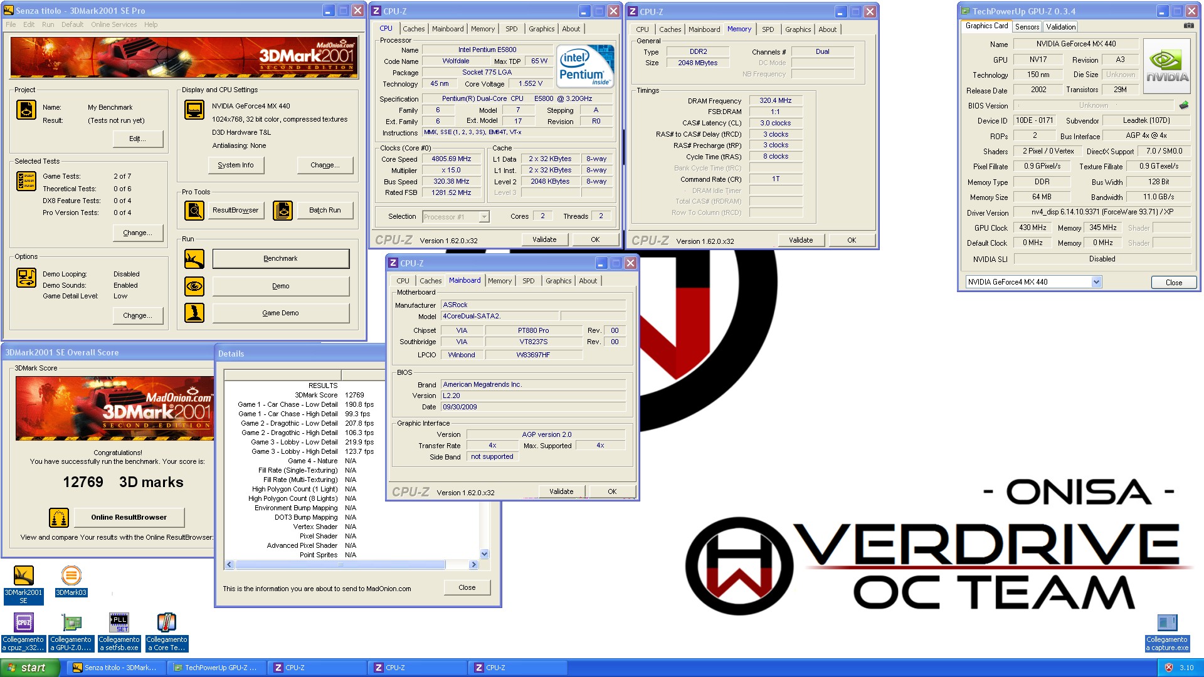
Task: Click the Mainboard Model field 4CoreDual-SATA2
Action: [499, 316]
